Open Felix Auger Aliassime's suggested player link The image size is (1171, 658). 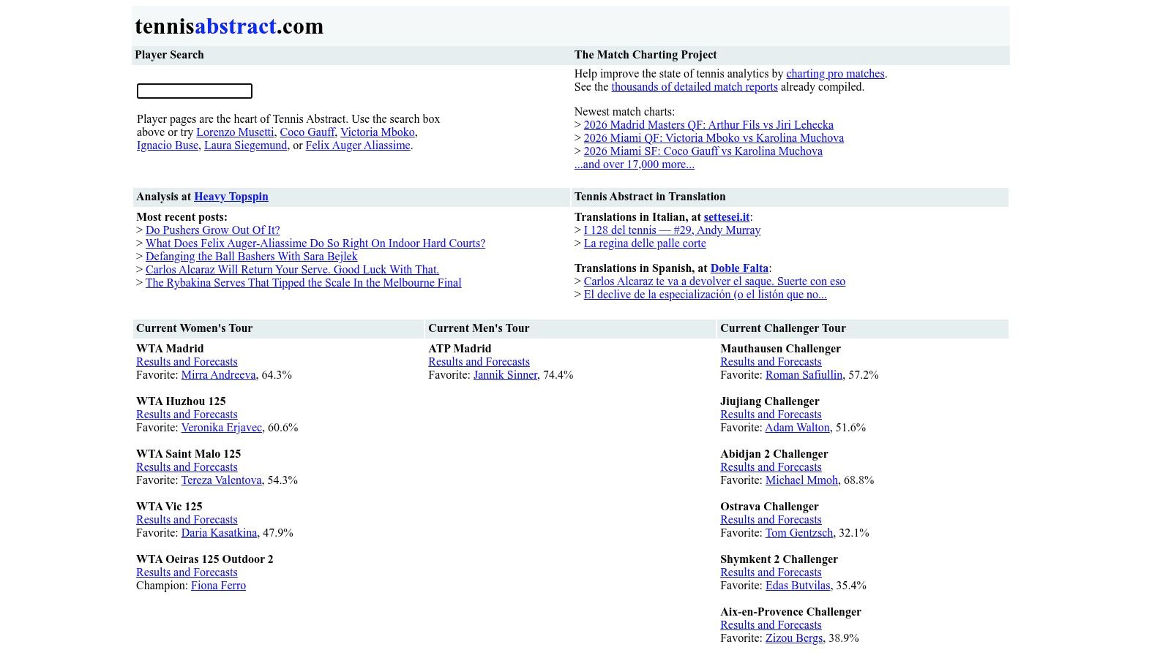click(x=358, y=145)
